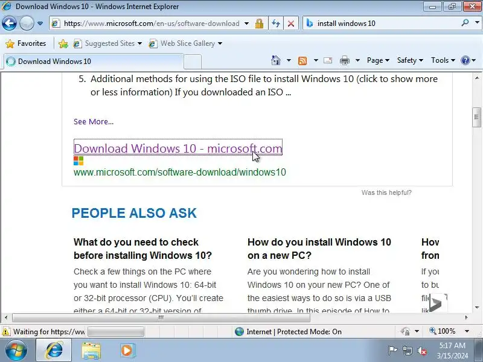Click the Microsoft four-color logo icon
483x362 pixels.
[x=78, y=160]
